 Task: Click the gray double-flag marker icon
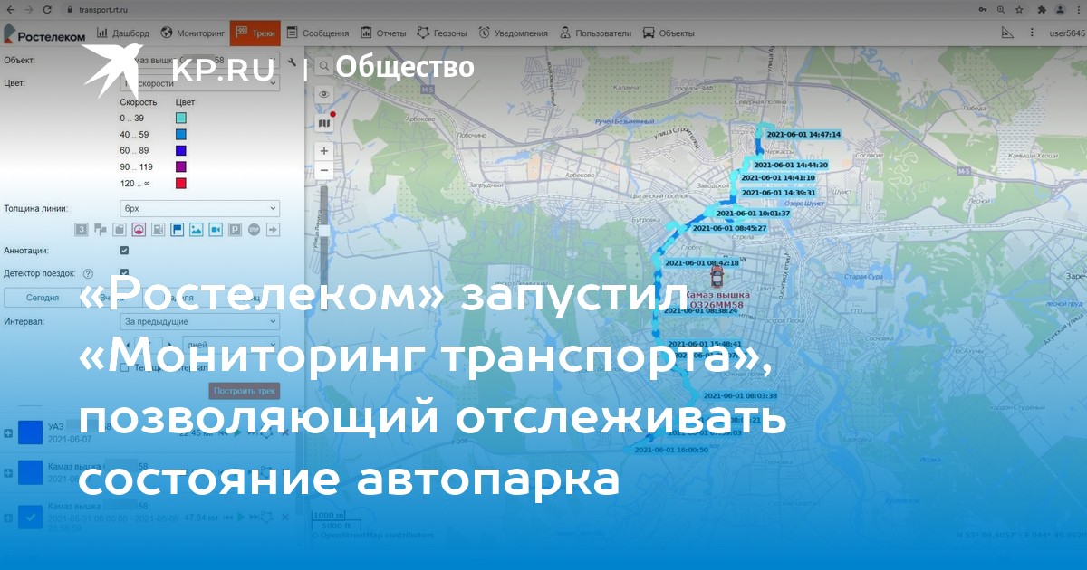click(x=101, y=230)
